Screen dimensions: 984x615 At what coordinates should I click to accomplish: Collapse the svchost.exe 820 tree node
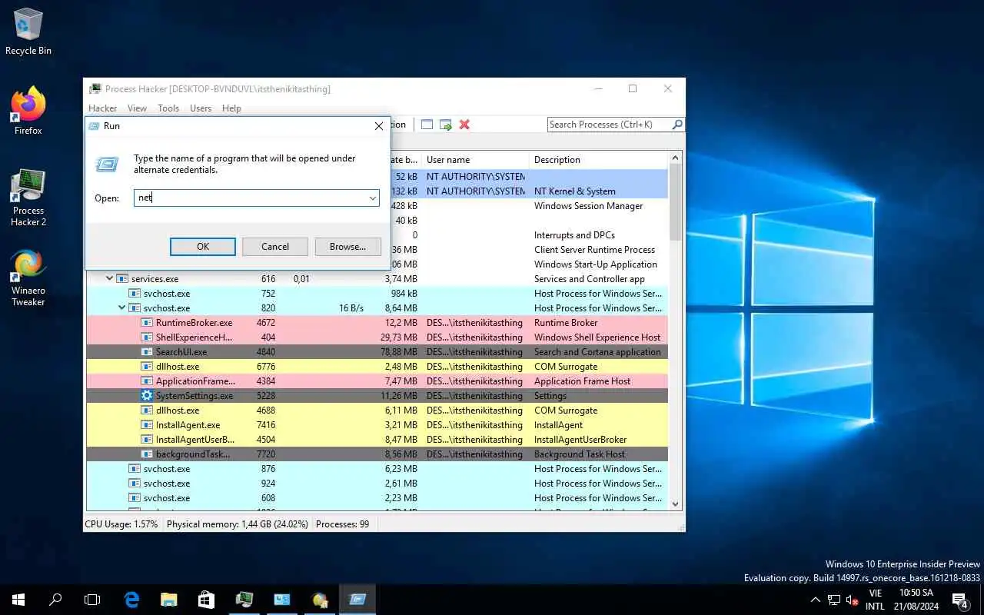click(122, 308)
